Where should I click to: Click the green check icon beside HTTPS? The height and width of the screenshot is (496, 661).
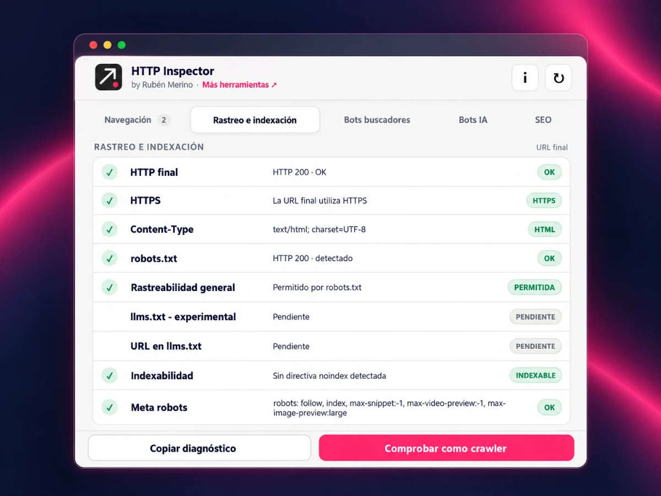110,201
